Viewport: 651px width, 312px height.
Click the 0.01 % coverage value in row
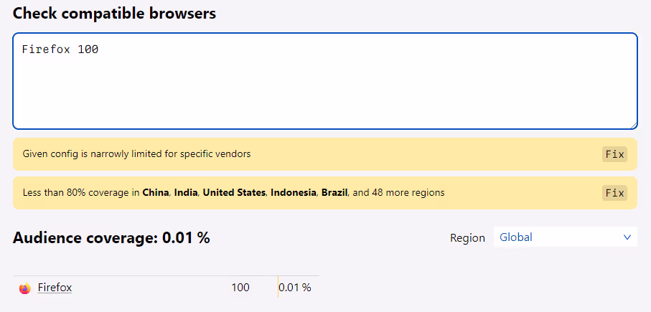(x=295, y=288)
